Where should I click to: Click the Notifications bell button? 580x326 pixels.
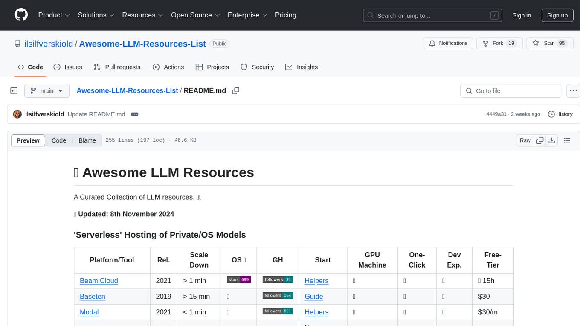(x=448, y=44)
